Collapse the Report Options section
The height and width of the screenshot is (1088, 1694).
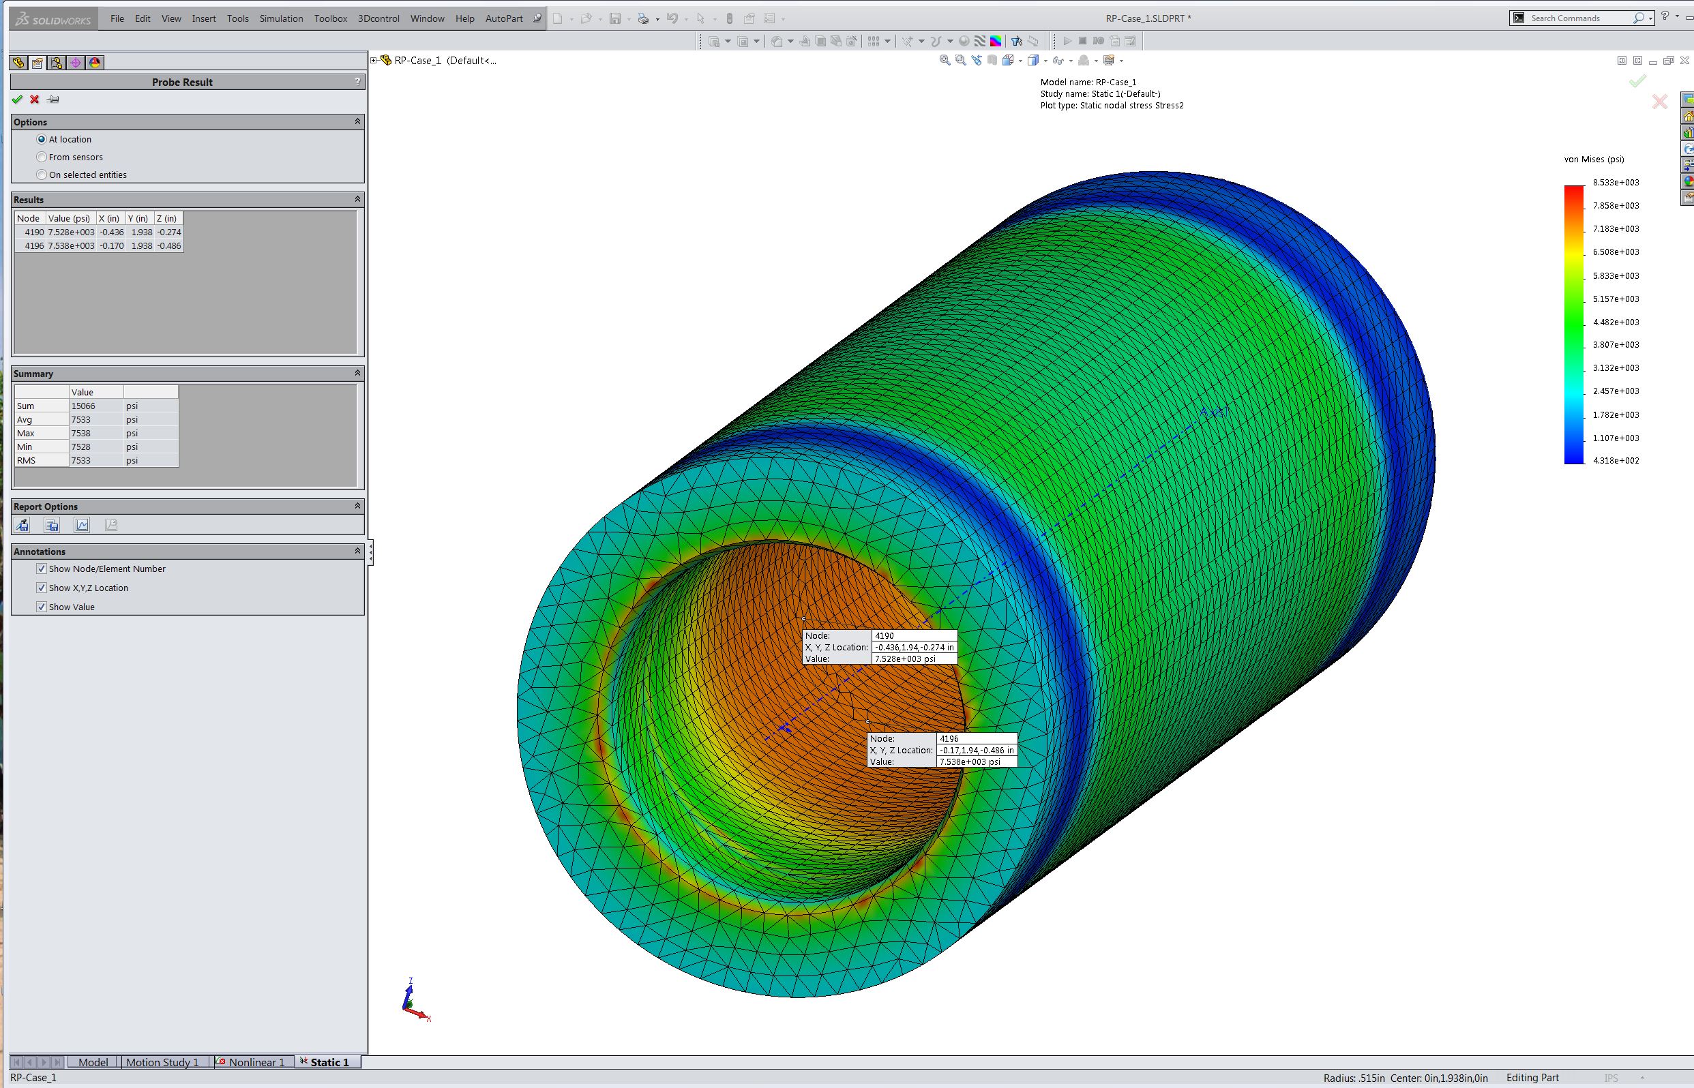(357, 506)
